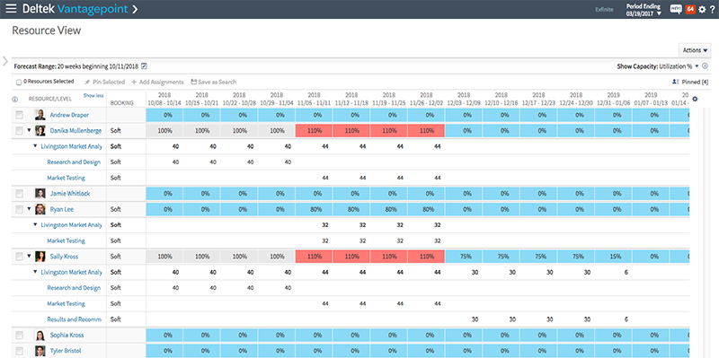The height and width of the screenshot is (358, 719).
Task: Open Andrew Draper's resource link
Action: 69,116
